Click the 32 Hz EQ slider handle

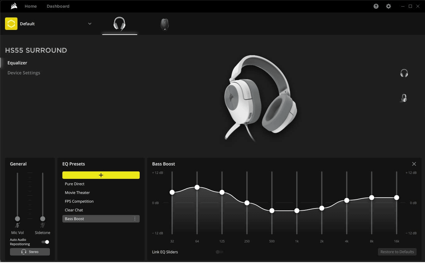coord(172,192)
